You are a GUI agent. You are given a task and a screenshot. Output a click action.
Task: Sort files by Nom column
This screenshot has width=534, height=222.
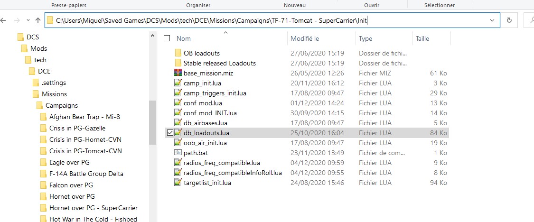point(184,38)
